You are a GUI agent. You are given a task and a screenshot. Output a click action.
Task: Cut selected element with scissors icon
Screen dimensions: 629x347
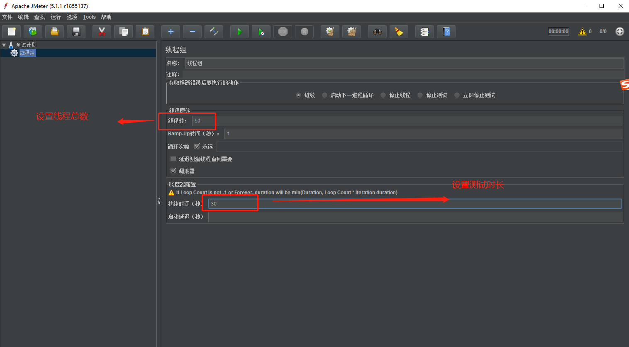[x=102, y=32]
